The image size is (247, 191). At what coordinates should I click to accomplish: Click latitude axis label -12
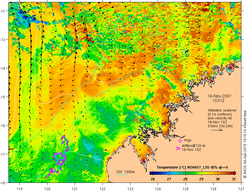[x=3, y=11]
